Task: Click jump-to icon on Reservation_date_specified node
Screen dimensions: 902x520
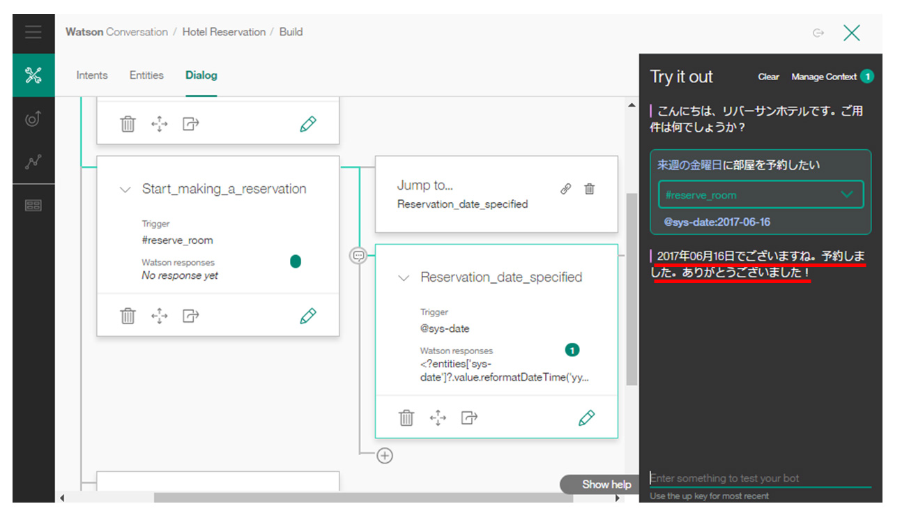Action: tap(469, 418)
